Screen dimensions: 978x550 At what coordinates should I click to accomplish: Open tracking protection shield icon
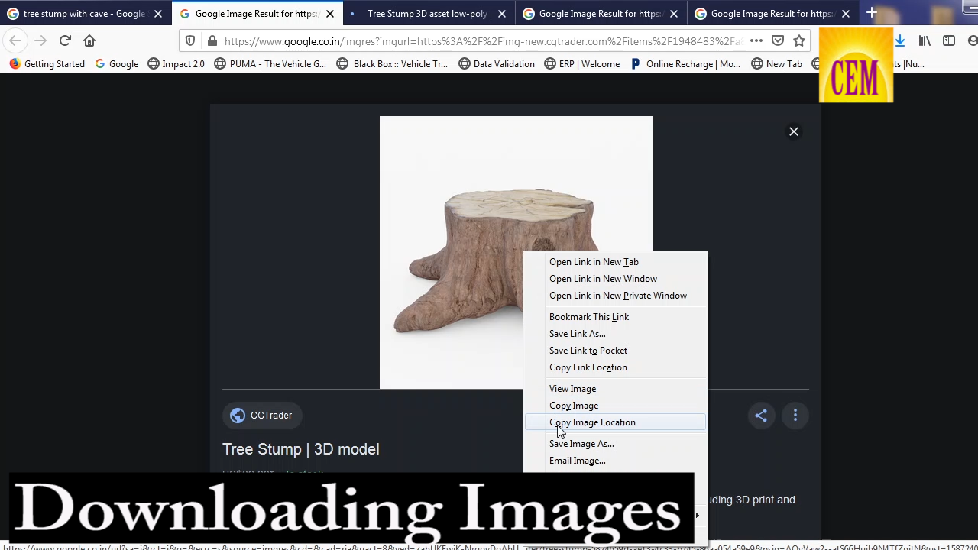191,40
